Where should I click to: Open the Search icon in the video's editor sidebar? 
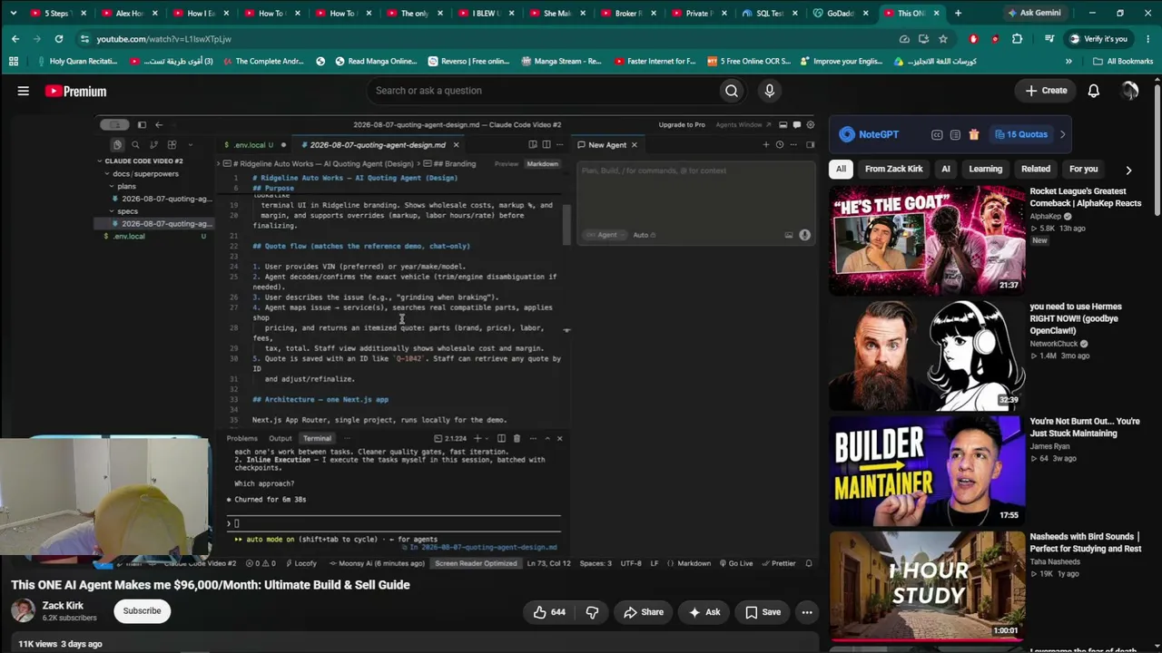click(x=135, y=145)
